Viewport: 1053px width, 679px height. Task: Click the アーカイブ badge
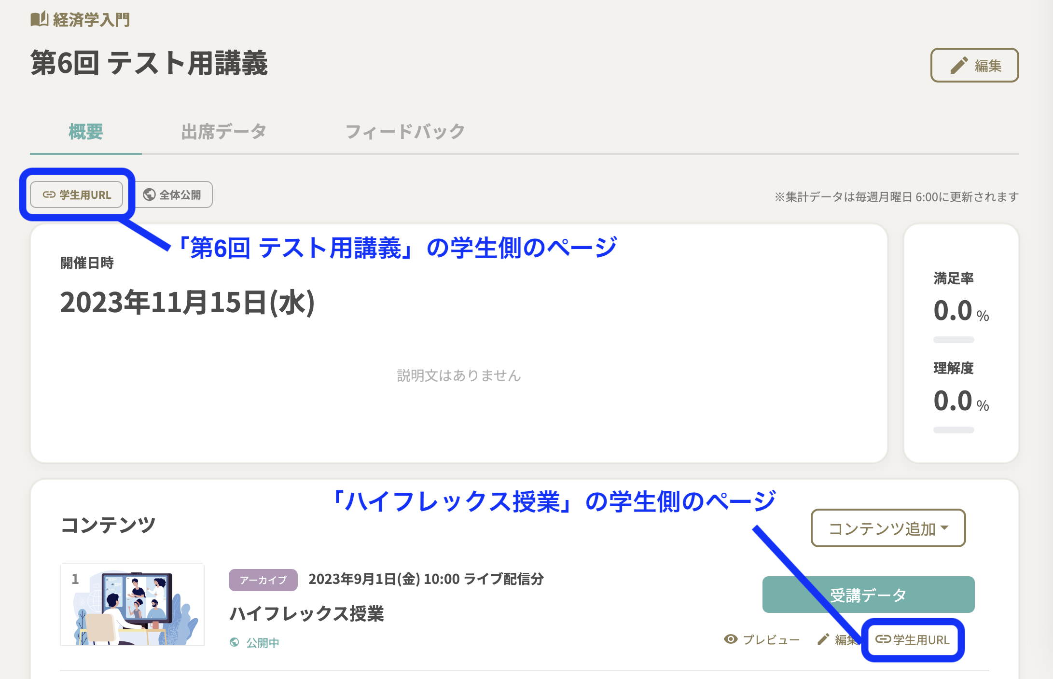[x=263, y=580]
